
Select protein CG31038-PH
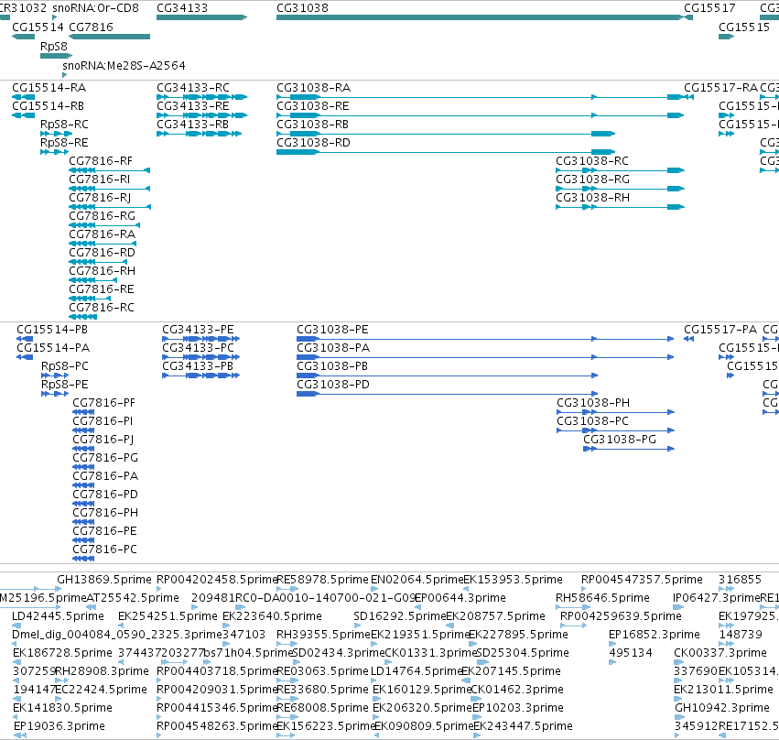(592, 403)
